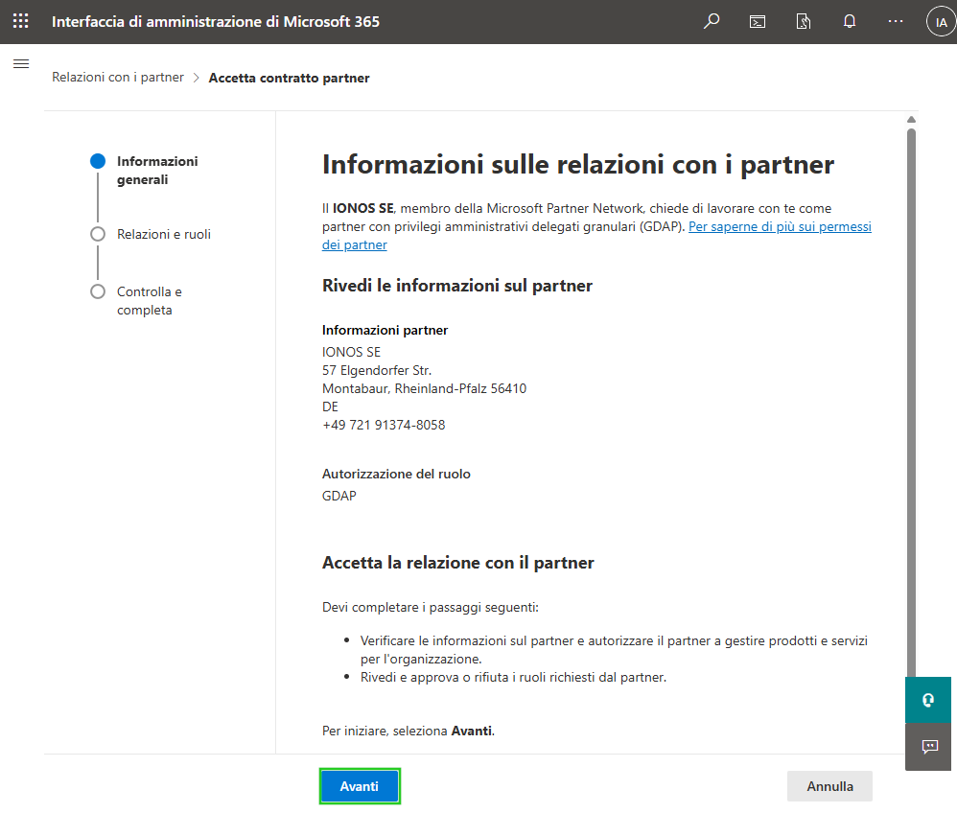Select the Controlla e completa wizard step
This screenshot has width=957, height=813.
136,301
